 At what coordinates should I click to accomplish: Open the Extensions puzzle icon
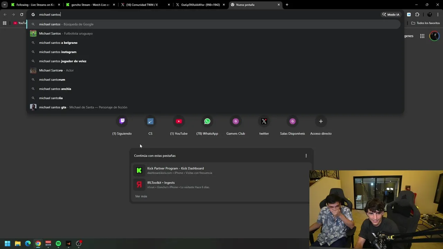pyautogui.click(x=417, y=15)
